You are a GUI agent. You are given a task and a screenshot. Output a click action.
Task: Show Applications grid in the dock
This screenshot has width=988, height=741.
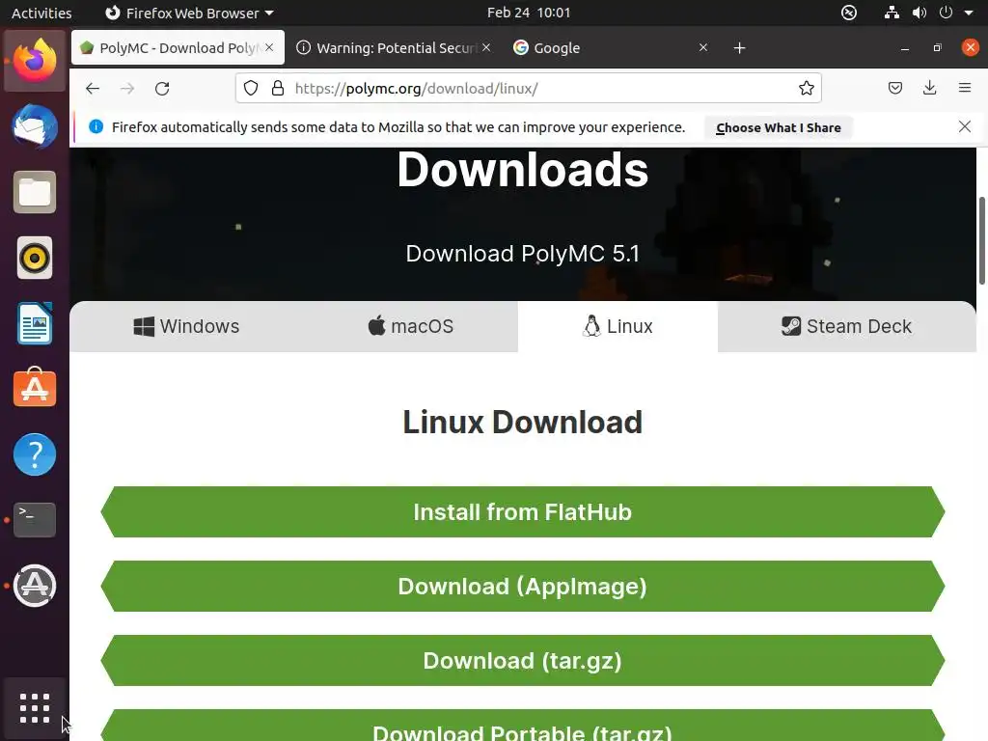coord(35,708)
